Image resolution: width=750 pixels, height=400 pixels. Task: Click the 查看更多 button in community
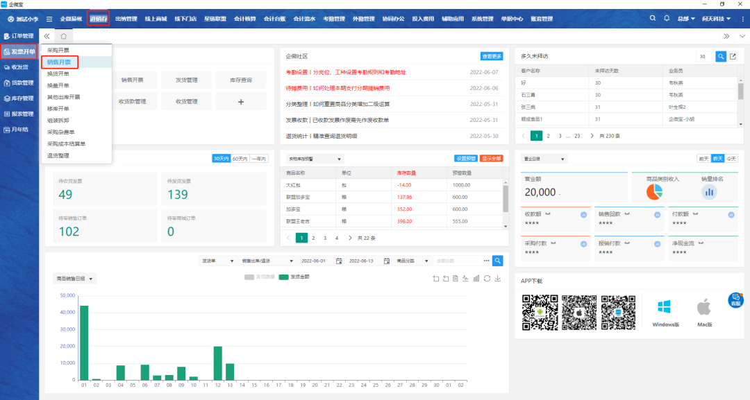pos(492,56)
